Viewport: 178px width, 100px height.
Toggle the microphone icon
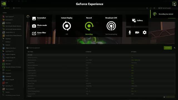pos(130,32)
